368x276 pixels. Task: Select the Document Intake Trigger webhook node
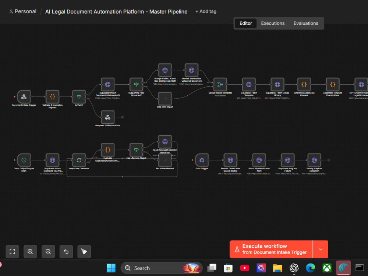pos(24,97)
